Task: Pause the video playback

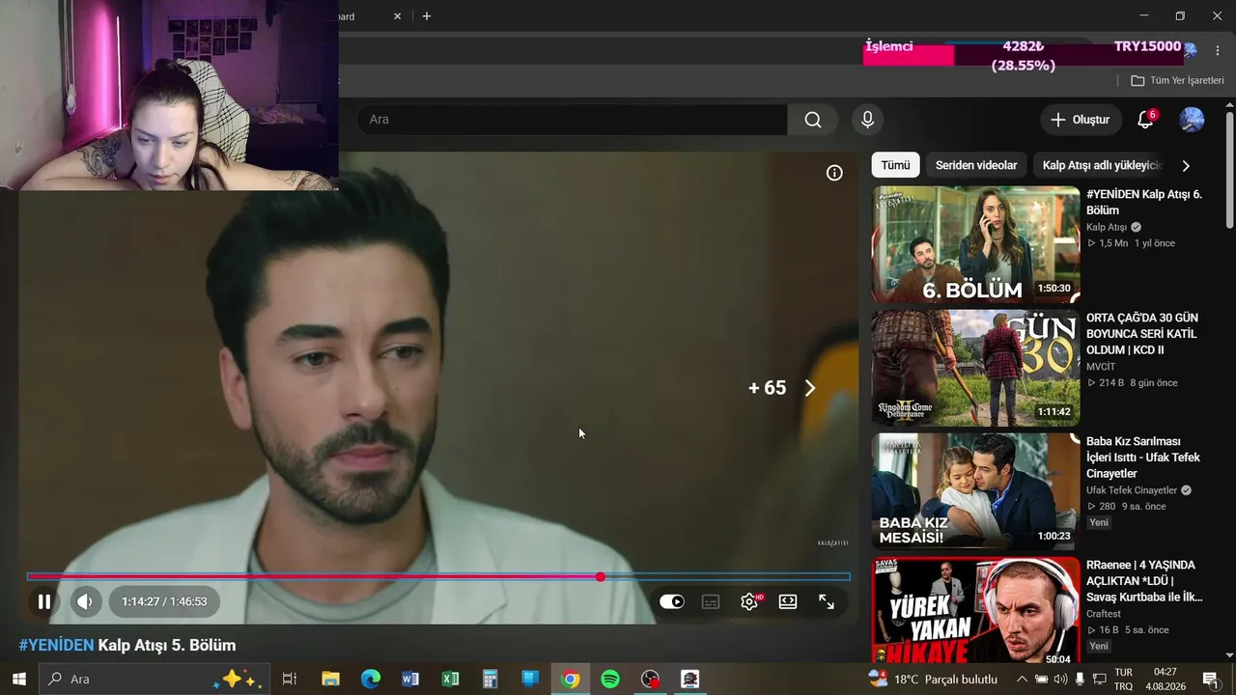Action: click(44, 601)
